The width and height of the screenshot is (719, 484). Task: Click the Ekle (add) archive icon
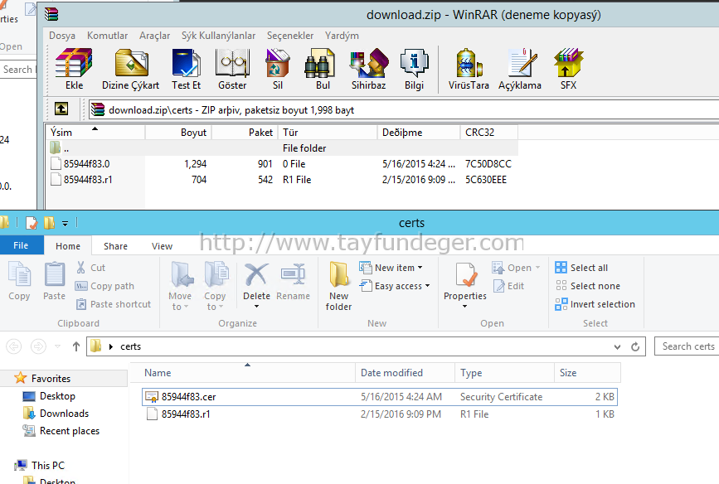(x=74, y=69)
